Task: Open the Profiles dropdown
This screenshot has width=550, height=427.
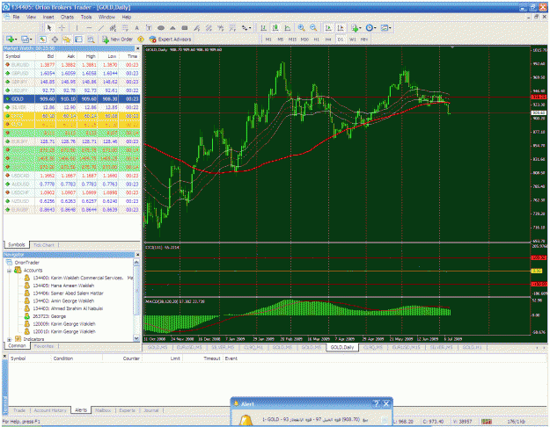Action: (x=26, y=40)
